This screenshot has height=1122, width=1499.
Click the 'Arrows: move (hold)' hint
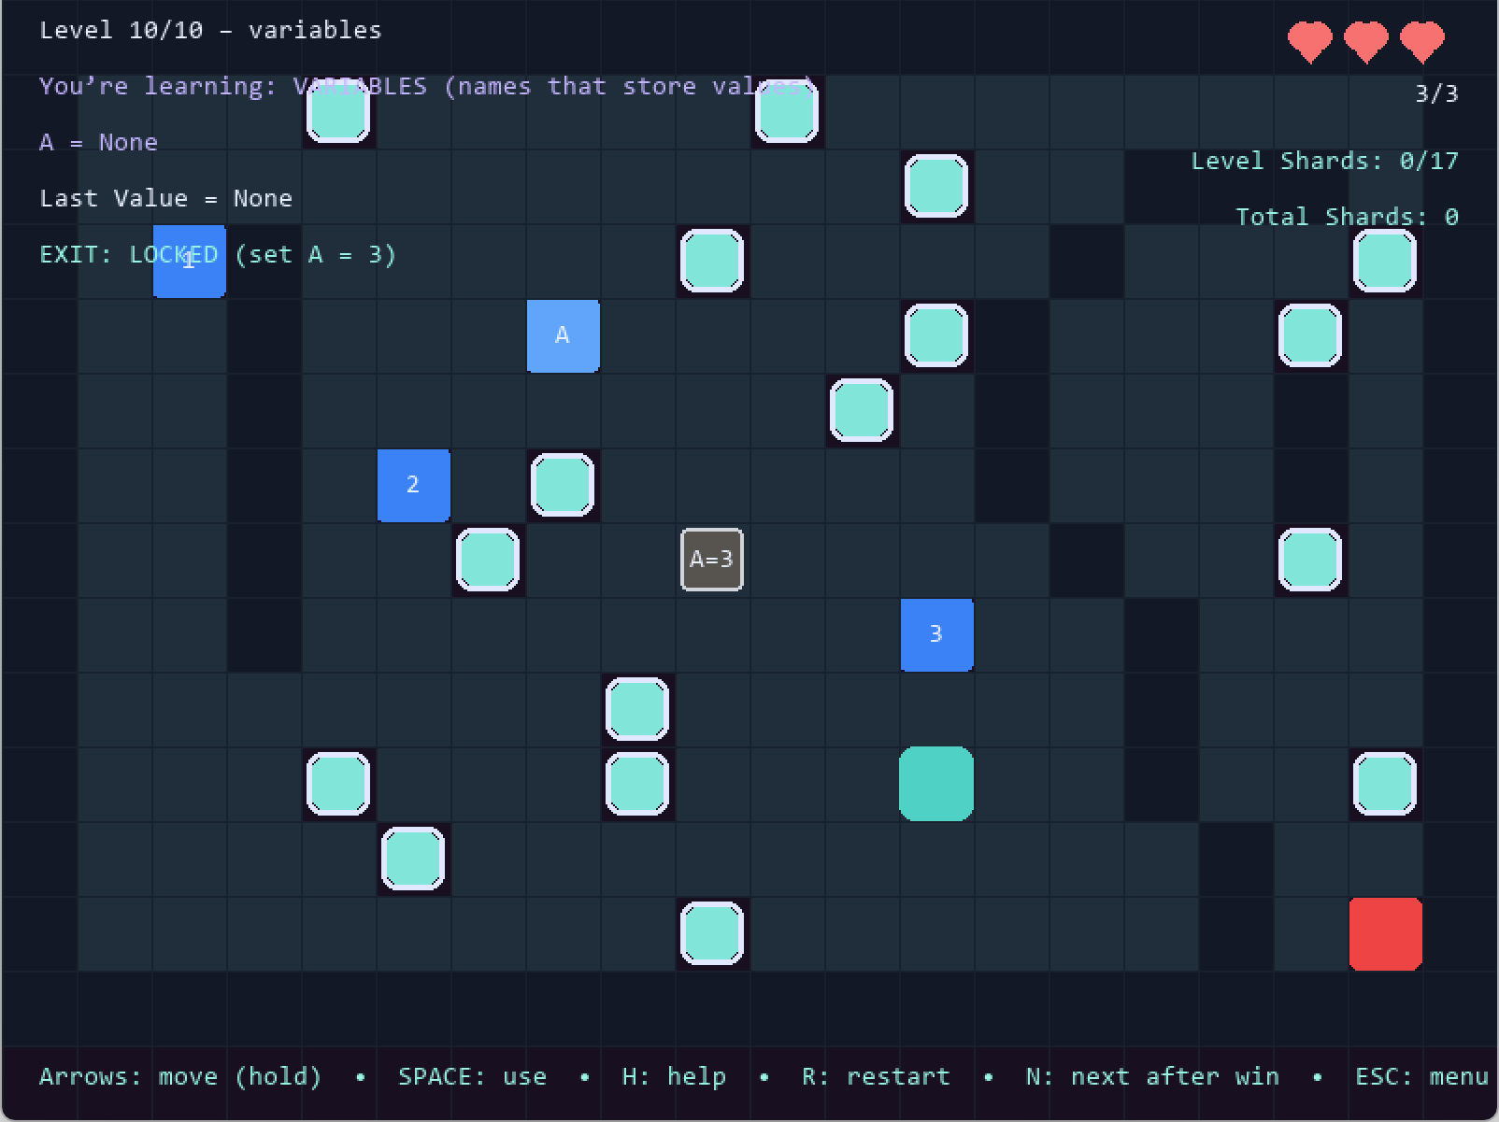pos(180,1077)
